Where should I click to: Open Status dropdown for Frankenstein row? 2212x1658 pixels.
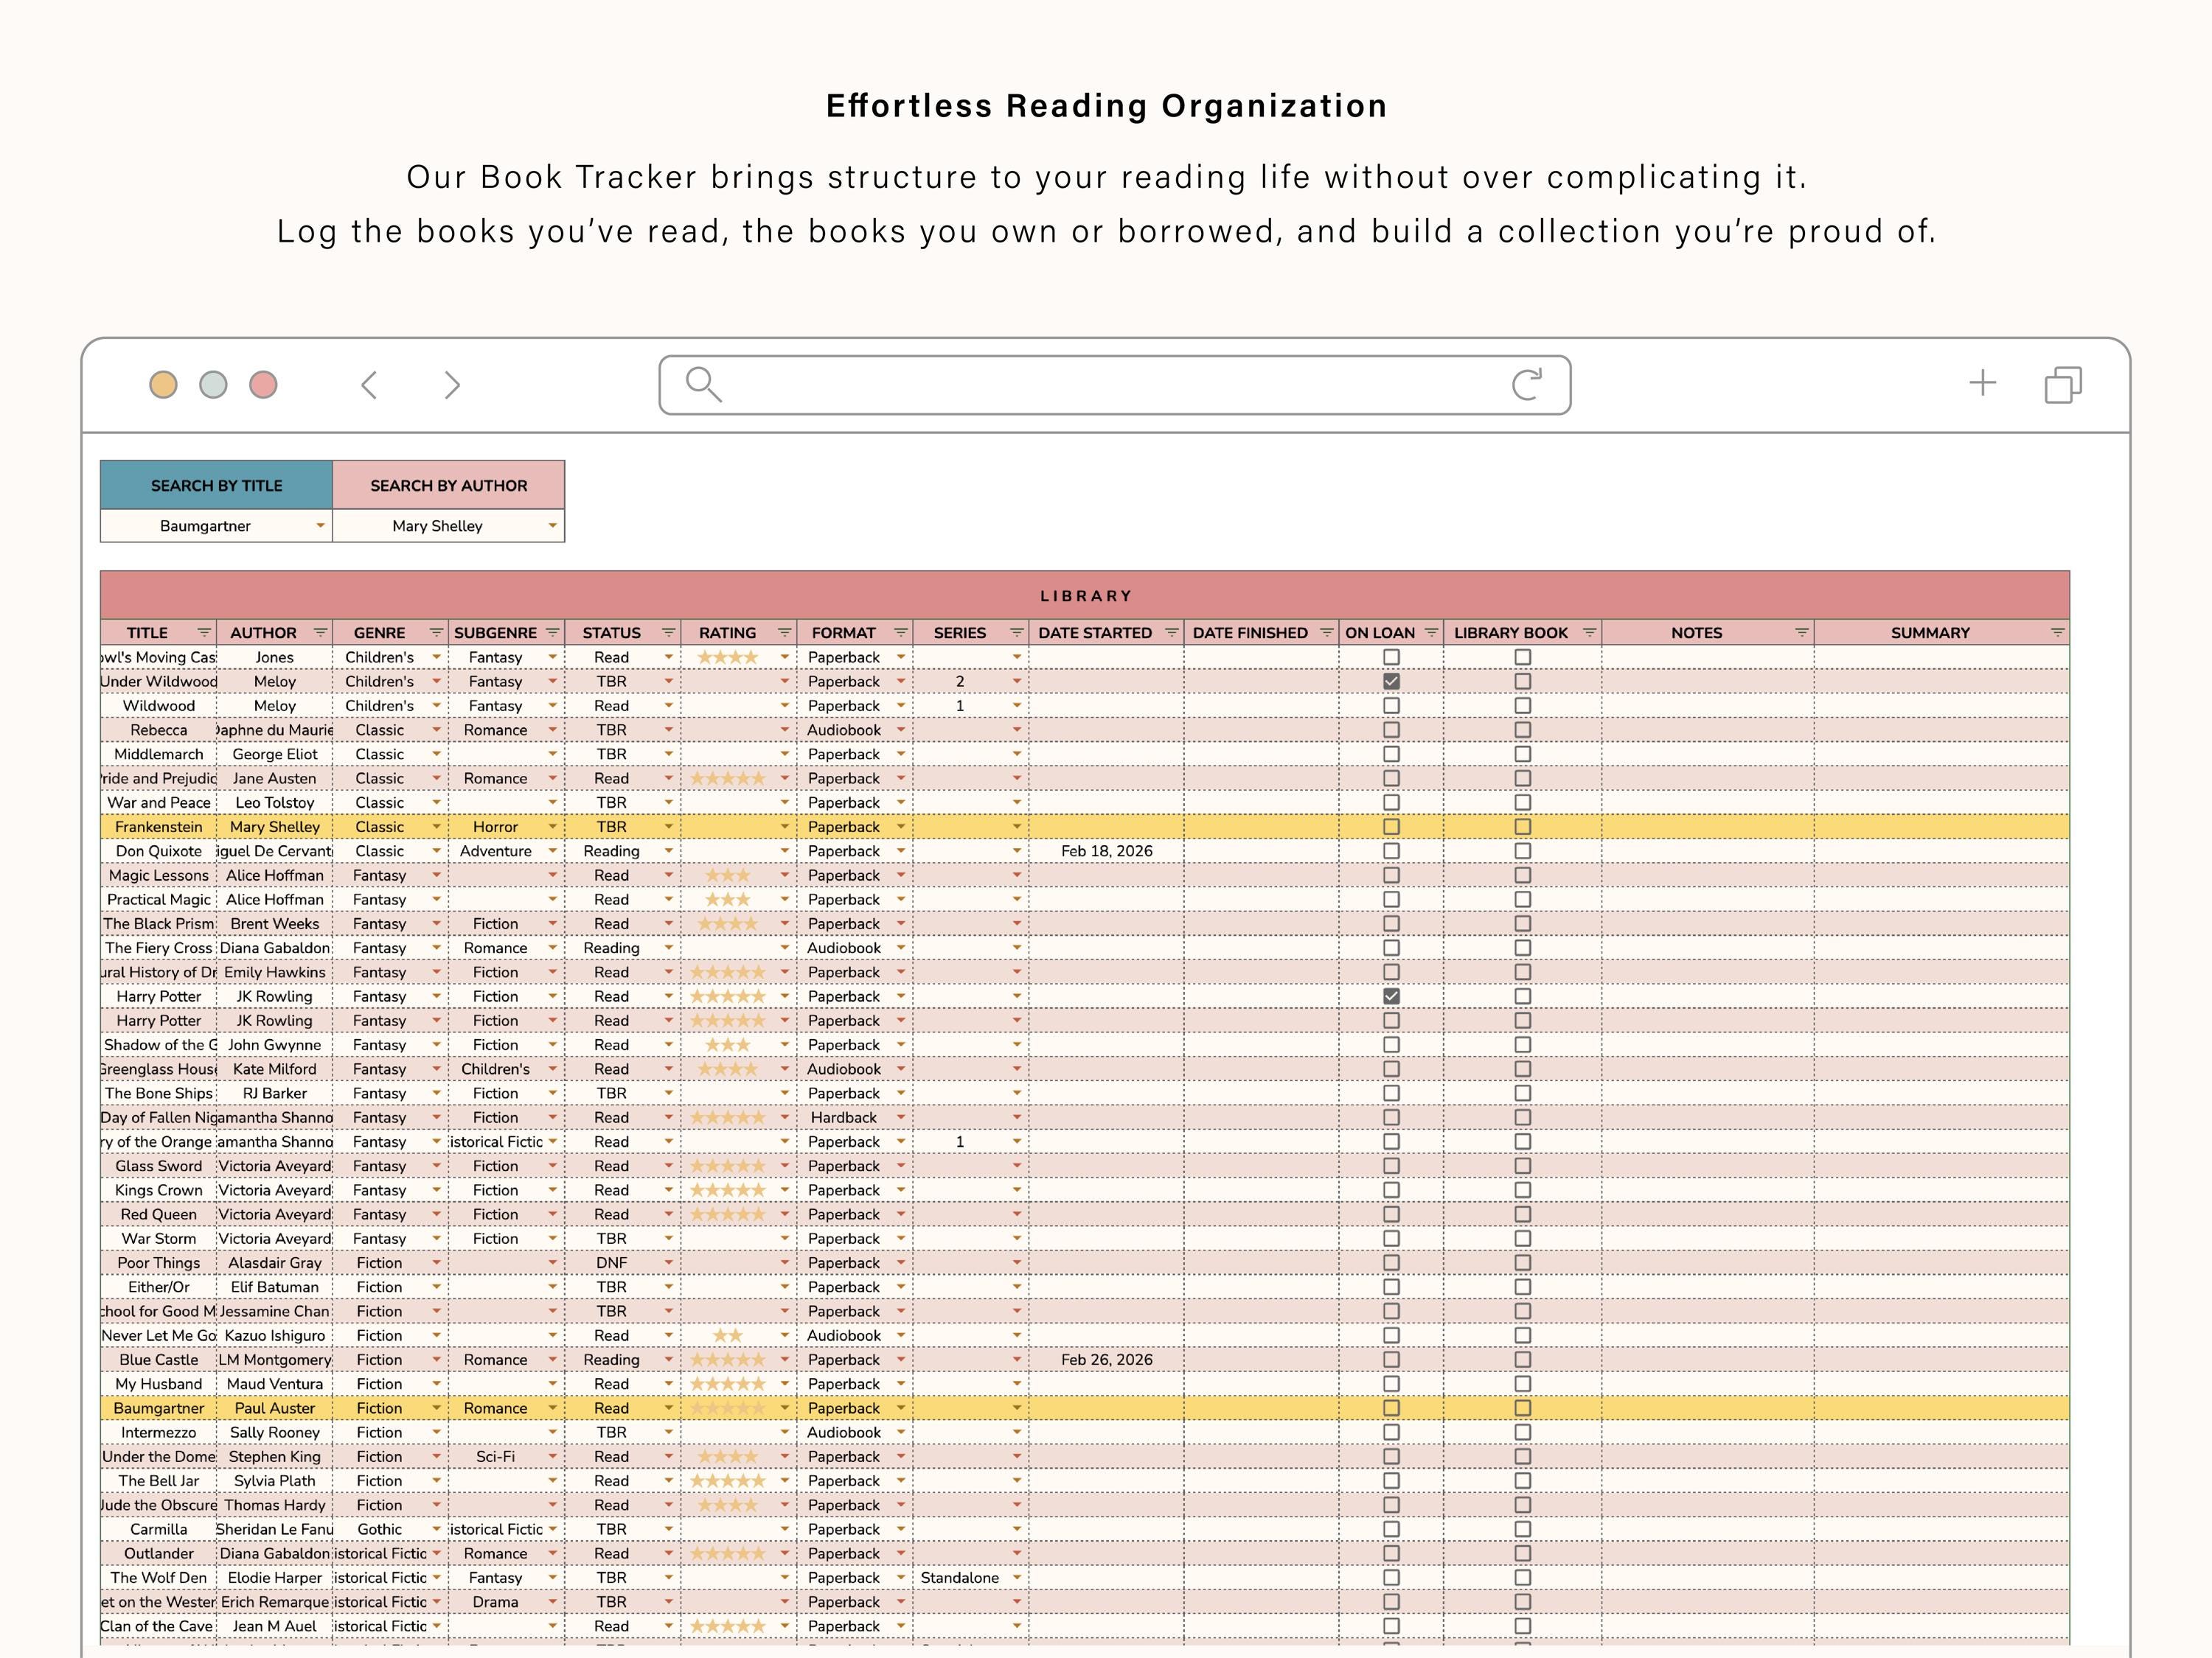point(668,827)
